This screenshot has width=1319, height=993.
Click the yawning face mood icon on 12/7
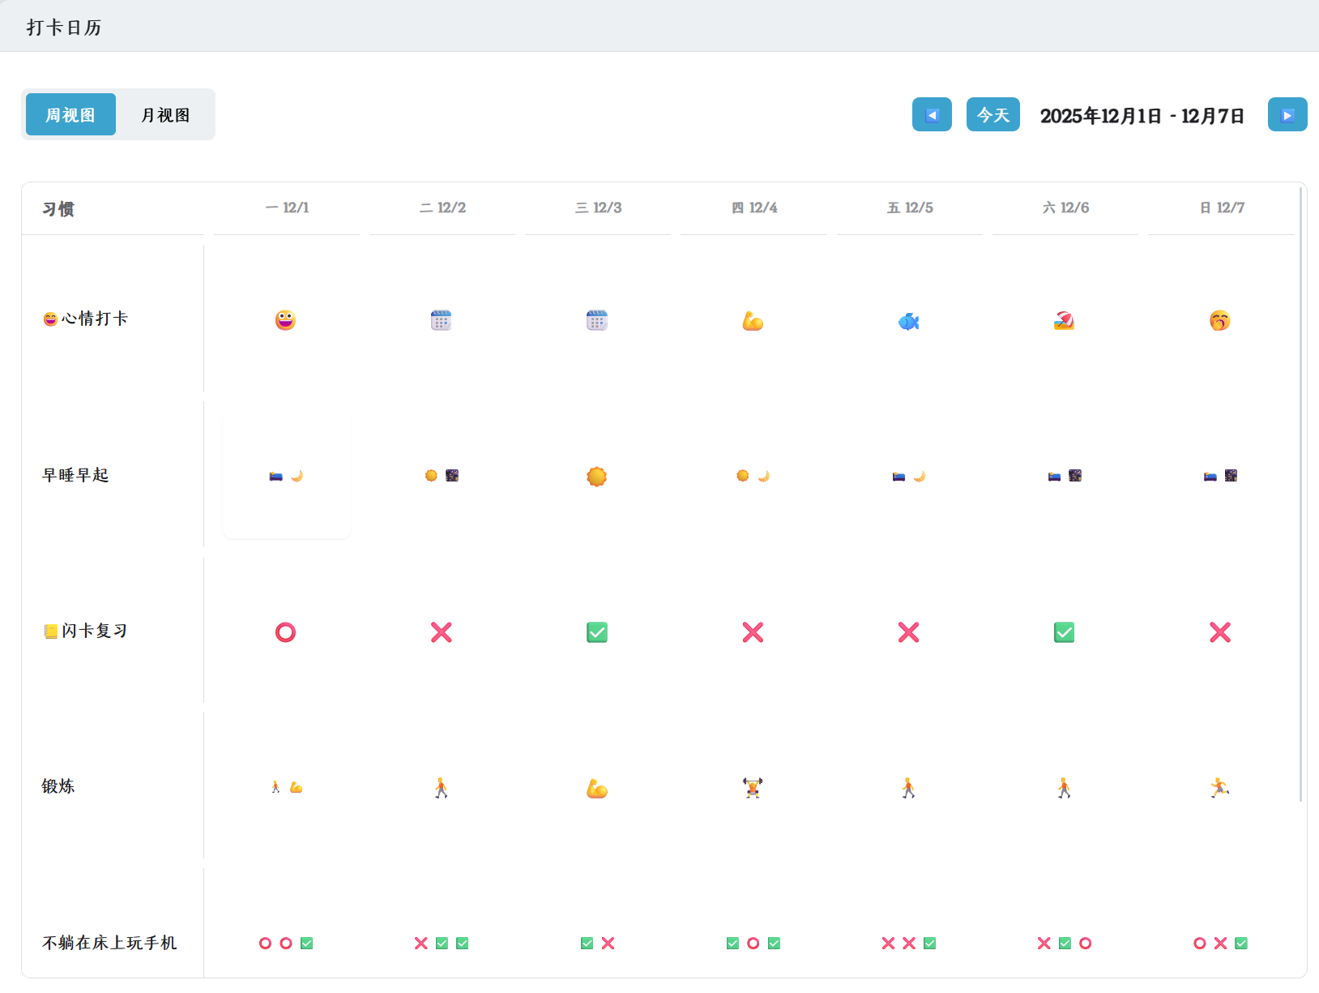pyautogui.click(x=1220, y=321)
